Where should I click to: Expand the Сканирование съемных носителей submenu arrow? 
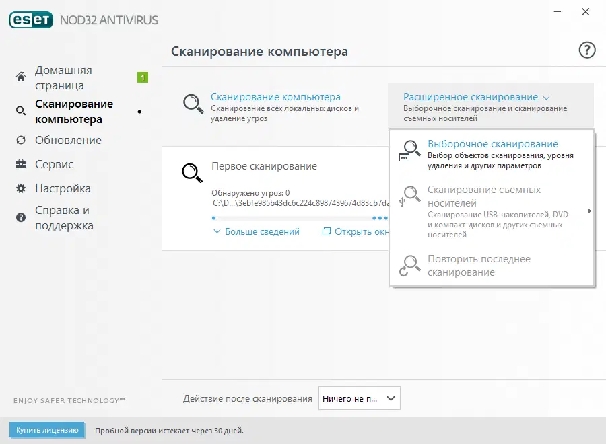(x=588, y=209)
